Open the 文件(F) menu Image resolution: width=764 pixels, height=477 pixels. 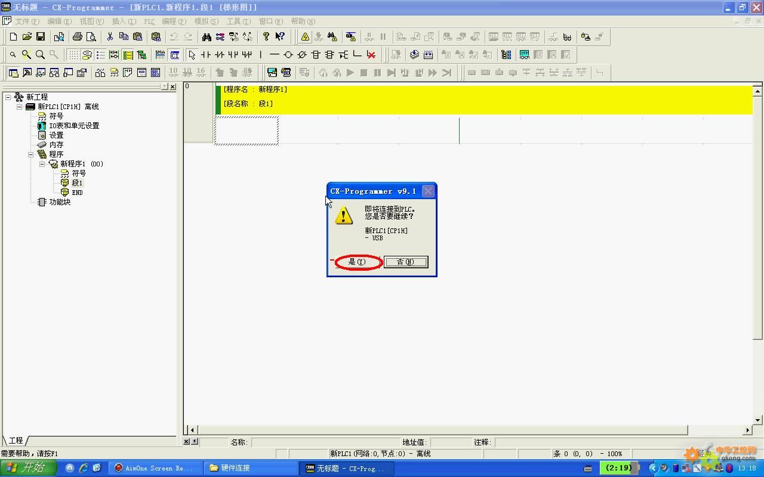click(x=27, y=21)
